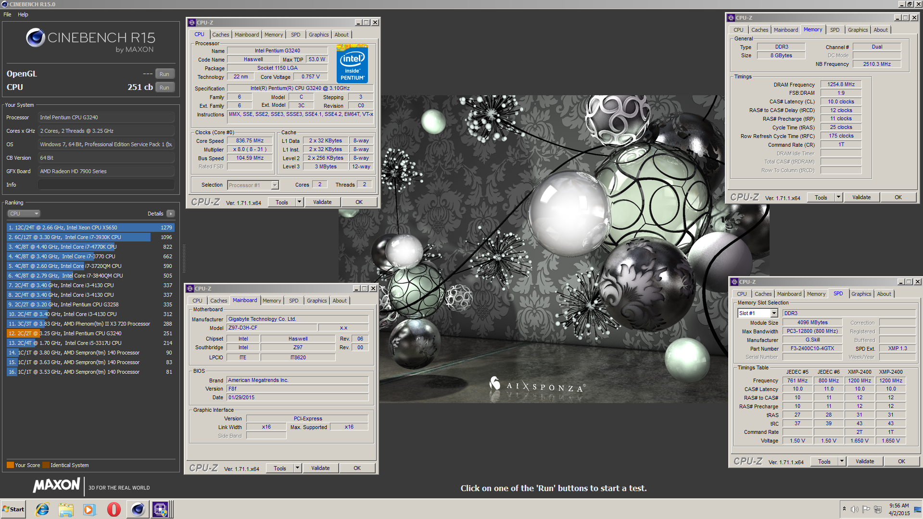Click the orange Your Score legend swatch
The image size is (923, 519).
tap(10, 465)
